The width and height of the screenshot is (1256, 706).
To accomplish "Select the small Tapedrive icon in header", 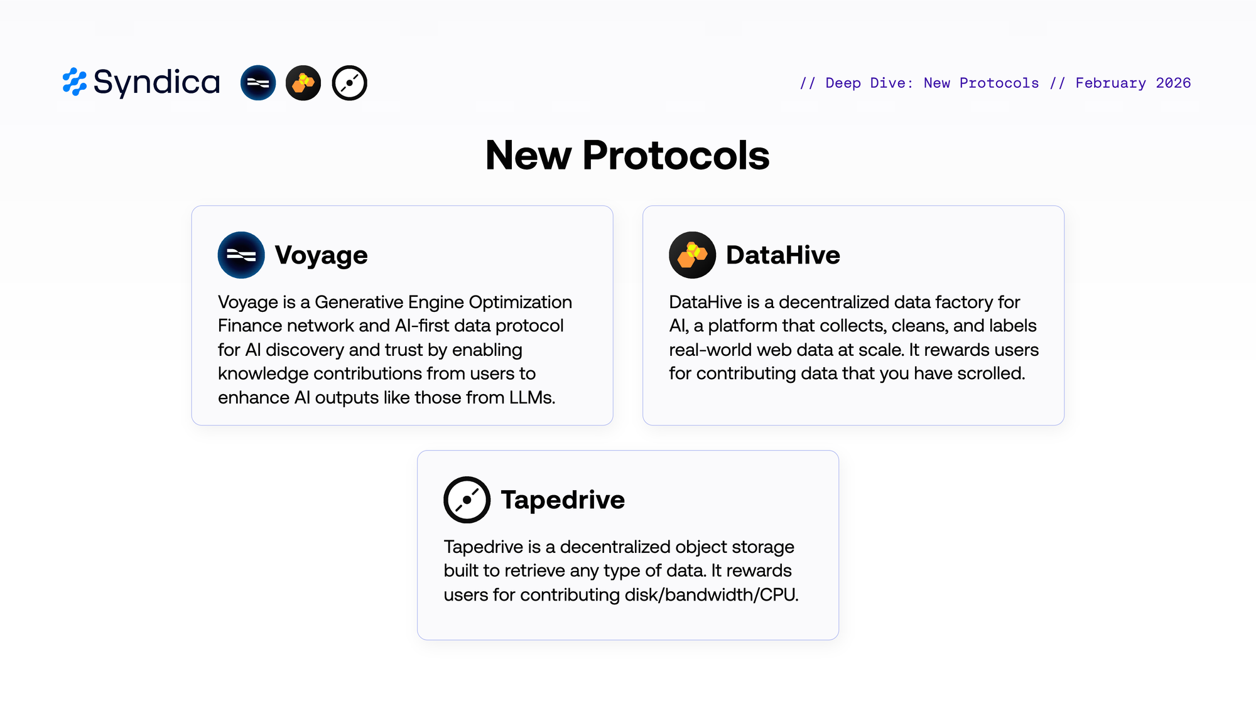I will click(x=349, y=83).
